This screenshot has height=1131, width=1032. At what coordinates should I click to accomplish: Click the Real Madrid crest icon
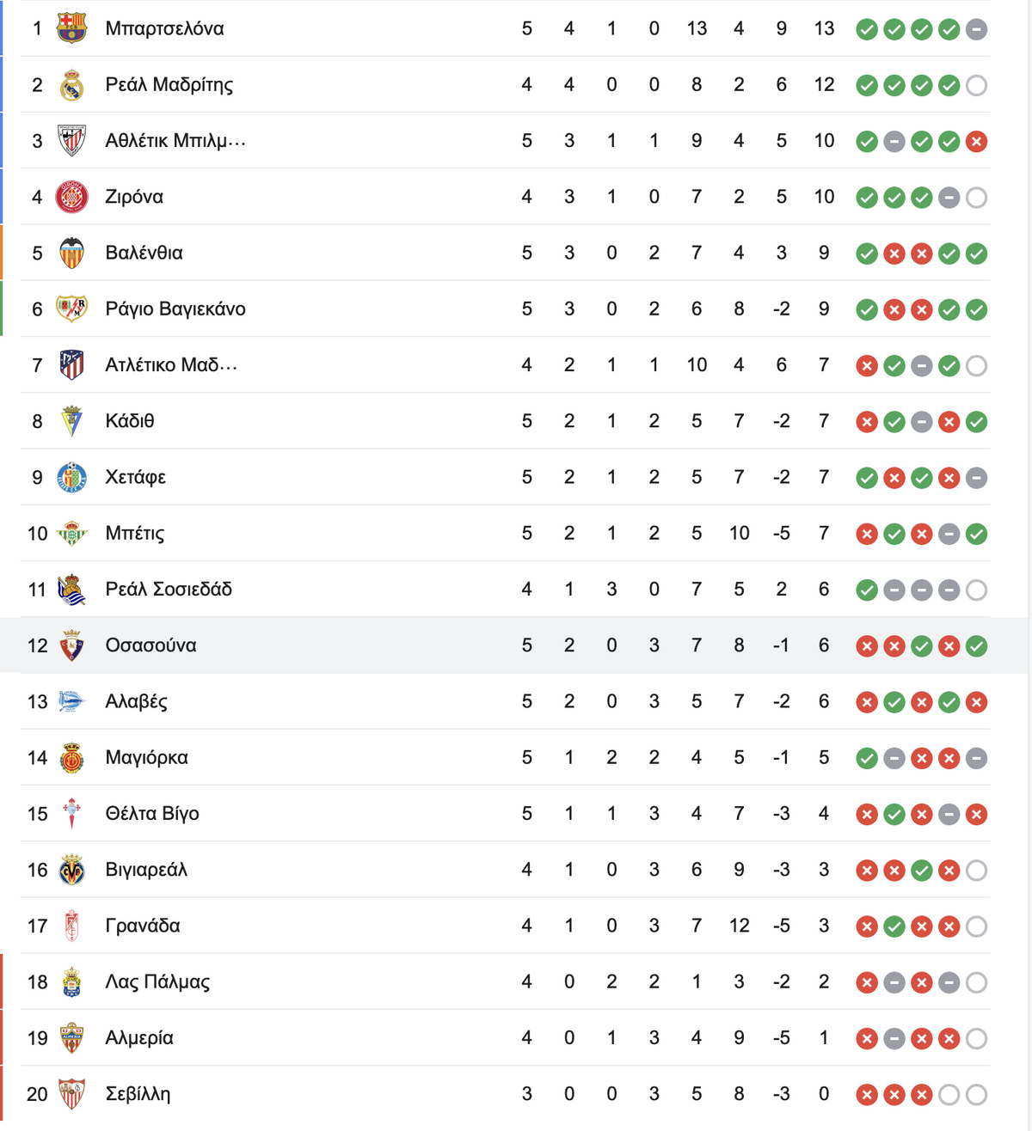click(71, 85)
